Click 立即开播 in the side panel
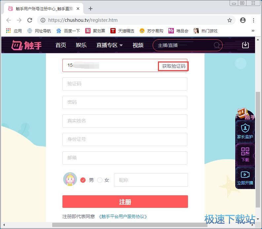 (x=245, y=178)
